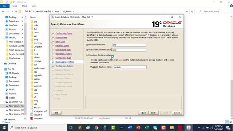Click Explorer up-one-level arrow

coord(16,11)
